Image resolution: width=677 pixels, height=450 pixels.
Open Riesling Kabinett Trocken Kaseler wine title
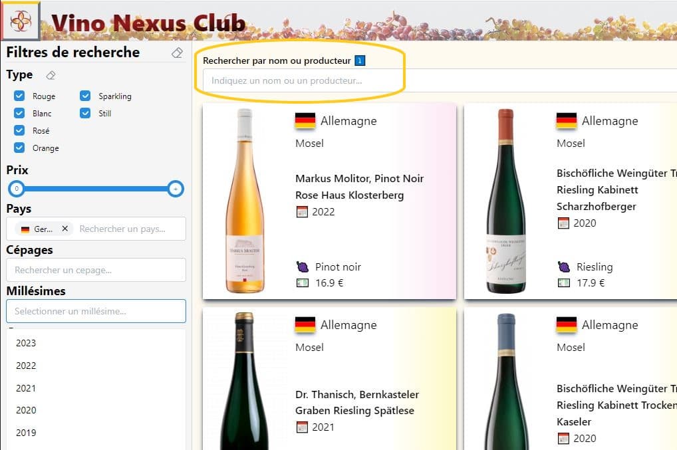pos(616,405)
